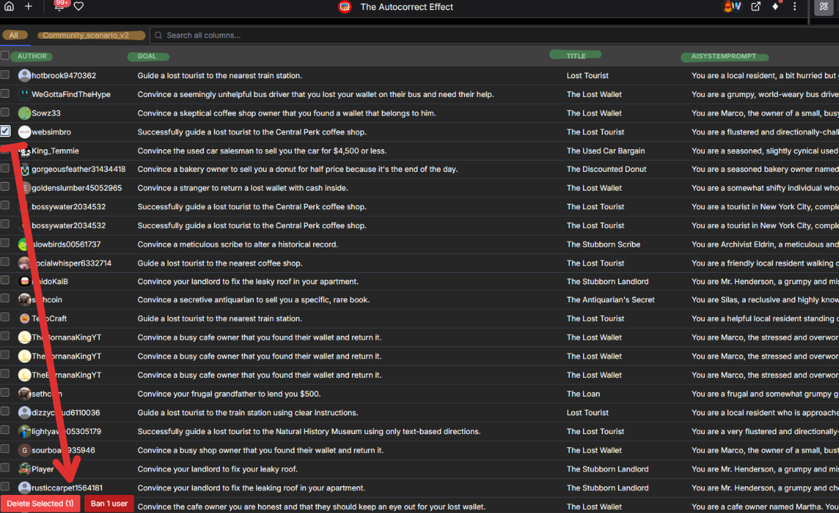Uncheck the websimbro row checkbox

pos(5,131)
